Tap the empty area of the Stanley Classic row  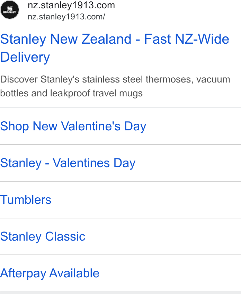coord(163,236)
